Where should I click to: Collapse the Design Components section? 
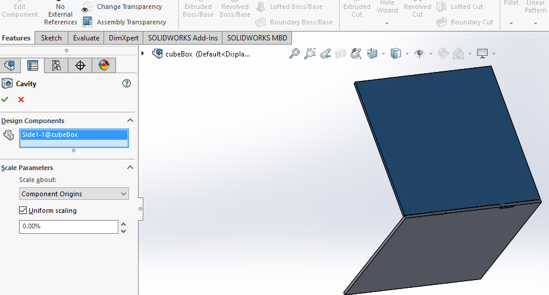coord(130,120)
